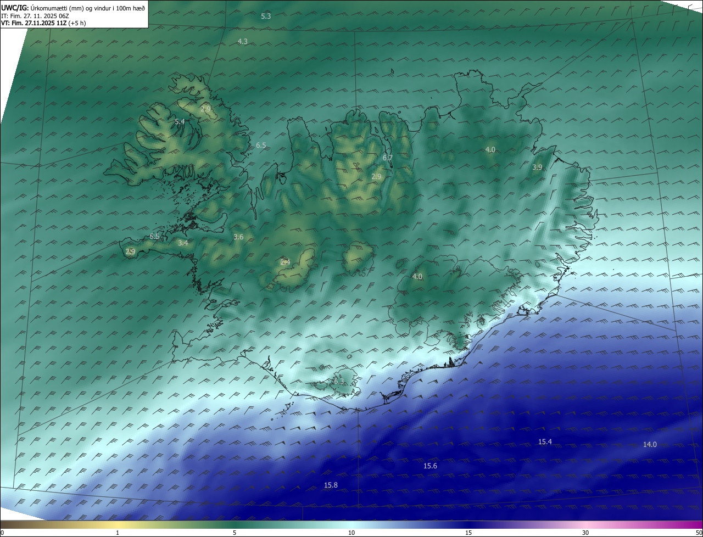Select the VT valid time line 11Z
The height and width of the screenshot is (537, 703).
43,23
